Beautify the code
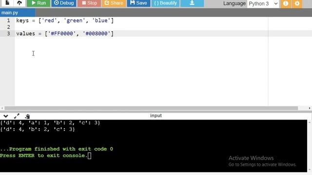Image resolution: width=312 pixels, height=175 pixels. coord(165,3)
